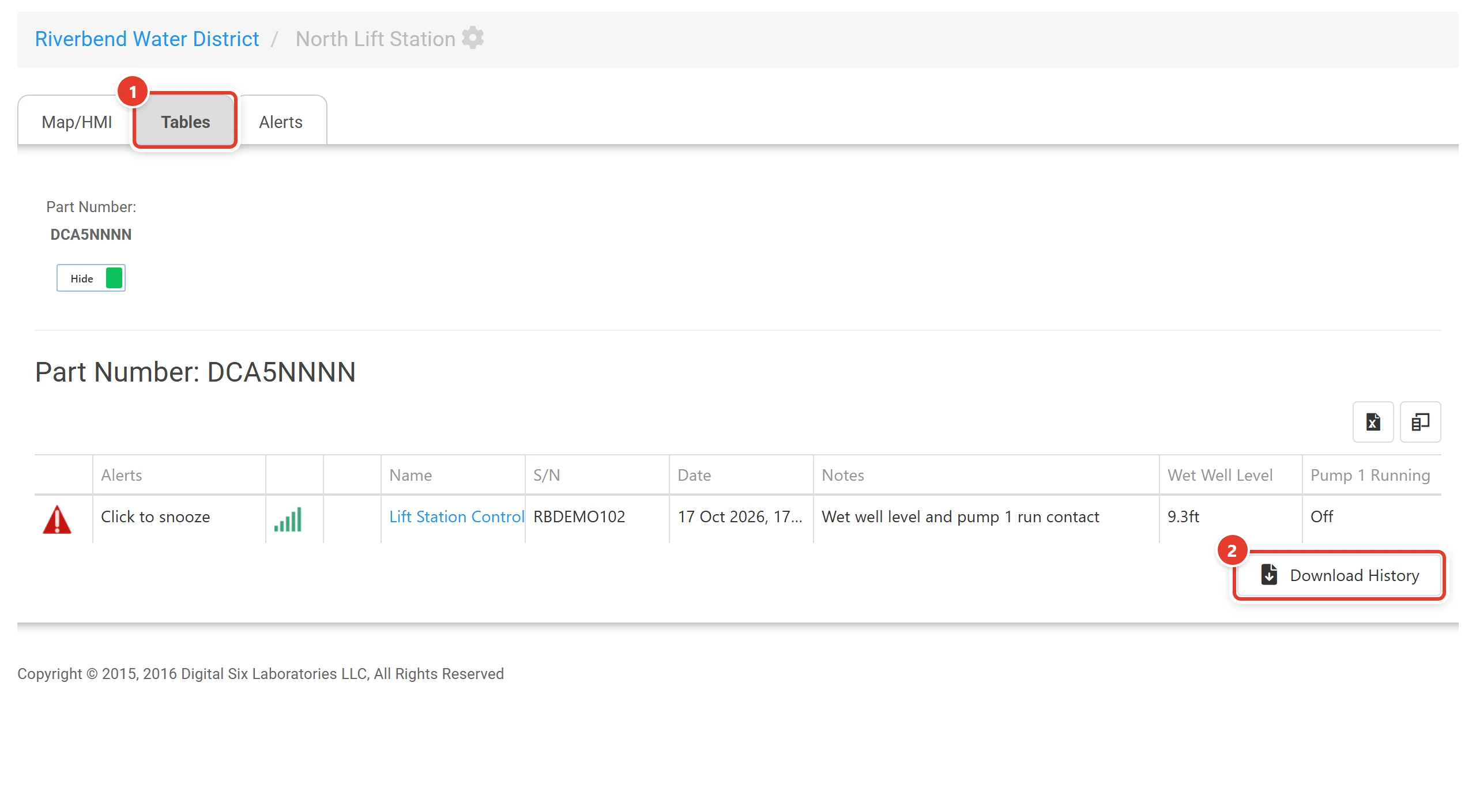Image resolution: width=1476 pixels, height=807 pixels.
Task: Click the red alert warning triangle
Action: click(x=57, y=519)
